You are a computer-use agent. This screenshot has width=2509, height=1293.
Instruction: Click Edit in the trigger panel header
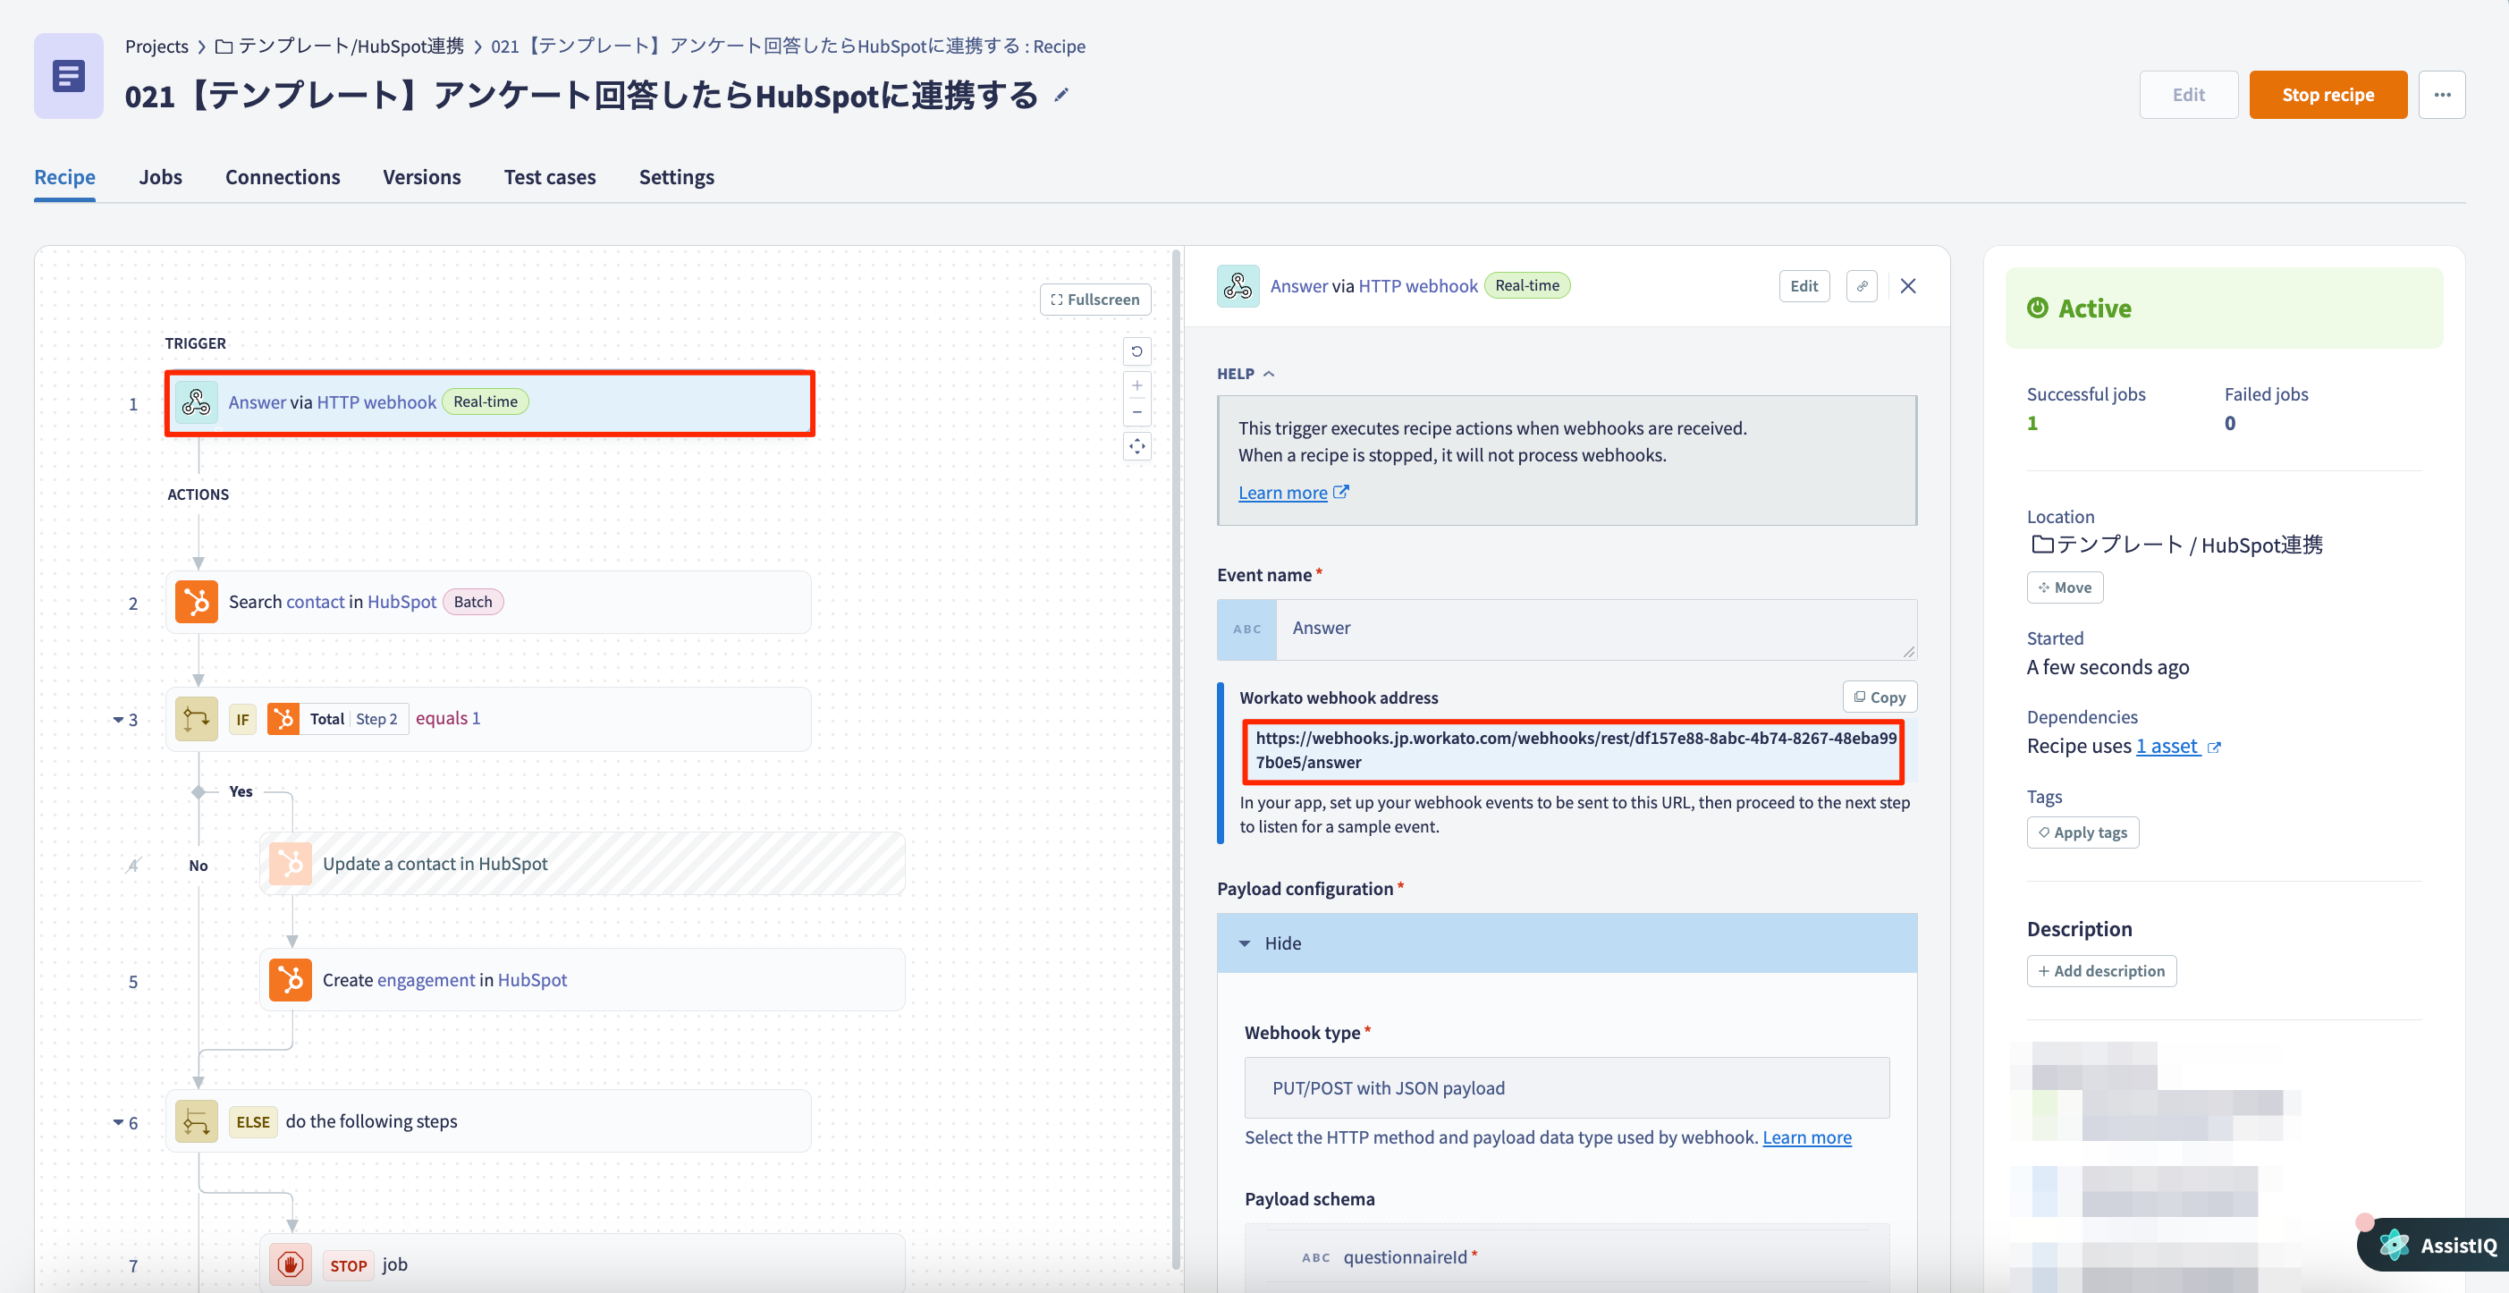click(1804, 285)
